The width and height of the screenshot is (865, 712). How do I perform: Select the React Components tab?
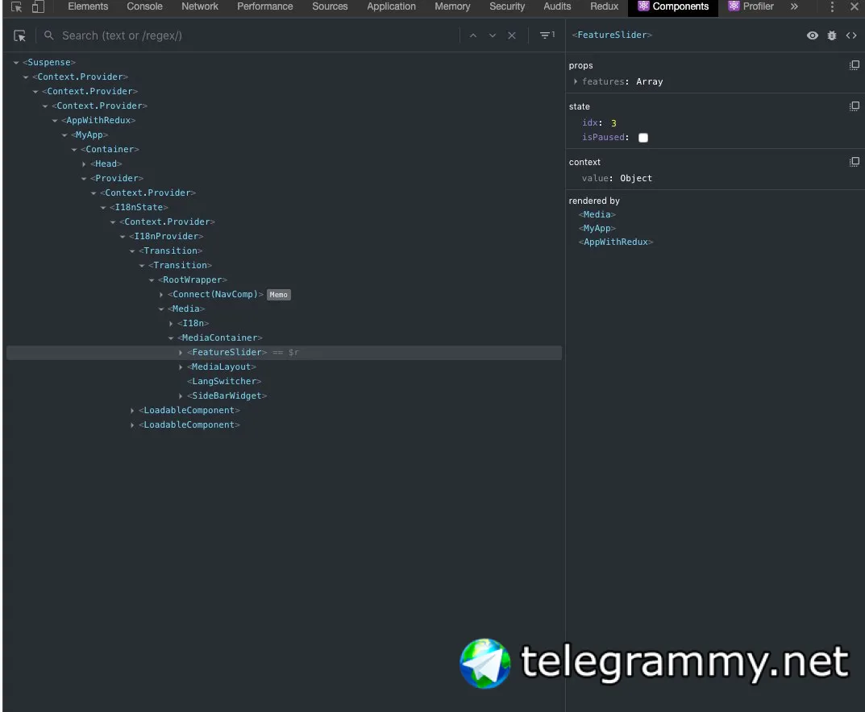[673, 6]
